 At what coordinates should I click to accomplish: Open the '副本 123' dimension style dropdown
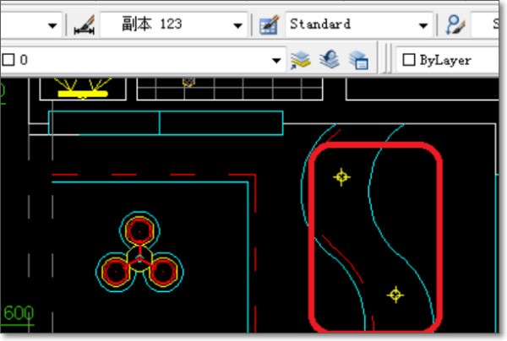coord(238,24)
